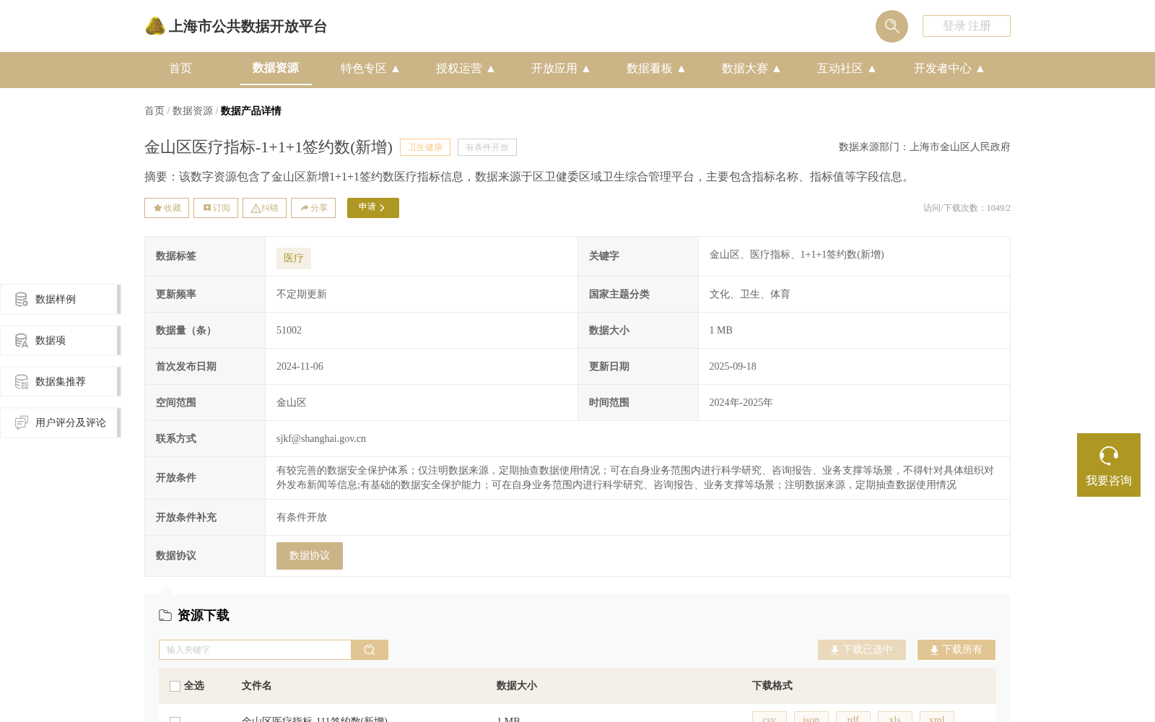The image size is (1155, 722).
Task: Click 下载所有 to download all files
Action: click(x=956, y=650)
